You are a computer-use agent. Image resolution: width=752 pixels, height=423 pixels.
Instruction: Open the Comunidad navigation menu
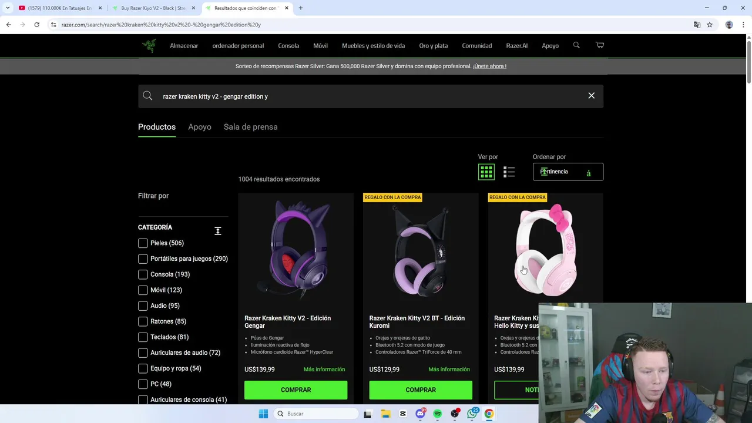(477, 46)
